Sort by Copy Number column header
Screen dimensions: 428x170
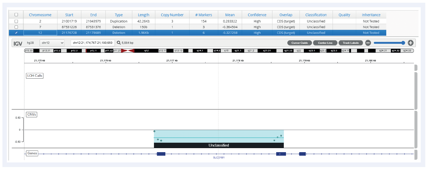172,15
